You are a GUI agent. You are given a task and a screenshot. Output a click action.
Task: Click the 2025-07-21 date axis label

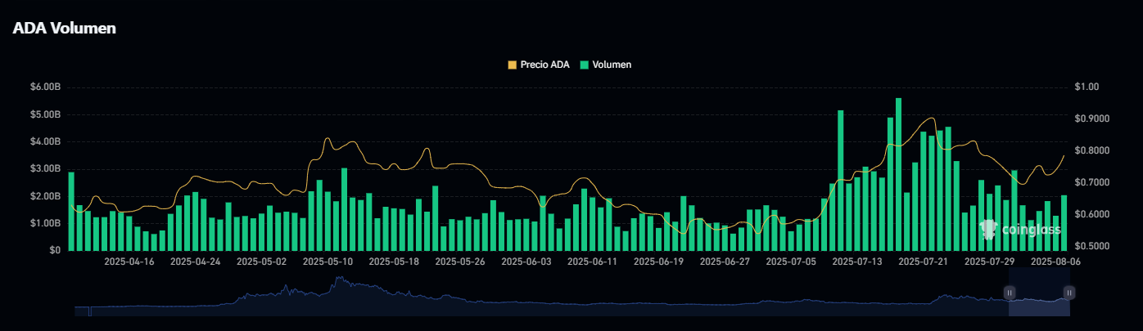[x=923, y=262]
